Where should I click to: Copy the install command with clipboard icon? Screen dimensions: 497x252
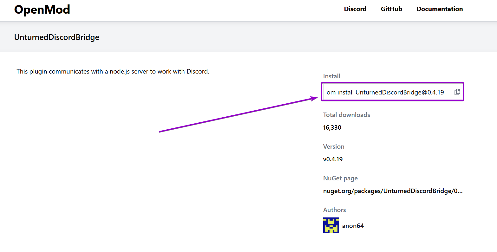[457, 92]
